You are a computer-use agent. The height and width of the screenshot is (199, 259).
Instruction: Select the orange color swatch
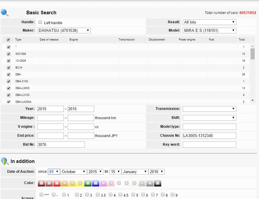65,183
